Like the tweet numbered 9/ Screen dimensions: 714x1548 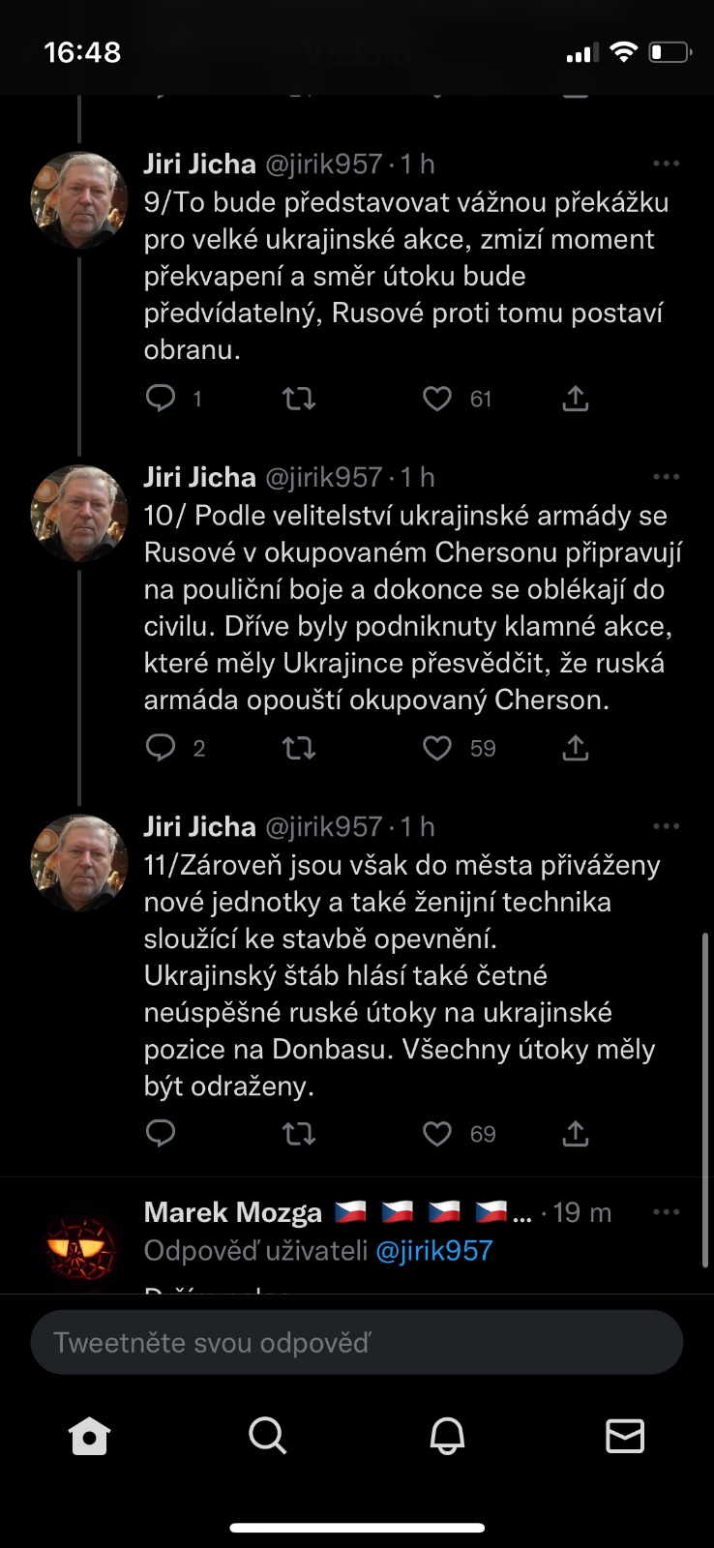click(x=437, y=399)
